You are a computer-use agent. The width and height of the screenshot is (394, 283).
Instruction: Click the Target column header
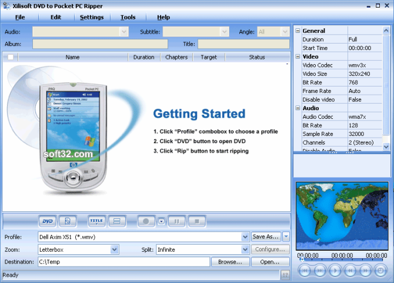pos(209,57)
